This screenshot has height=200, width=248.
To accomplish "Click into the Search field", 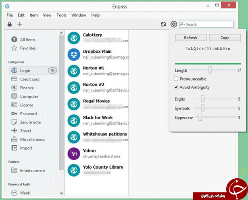I will click(206, 24).
